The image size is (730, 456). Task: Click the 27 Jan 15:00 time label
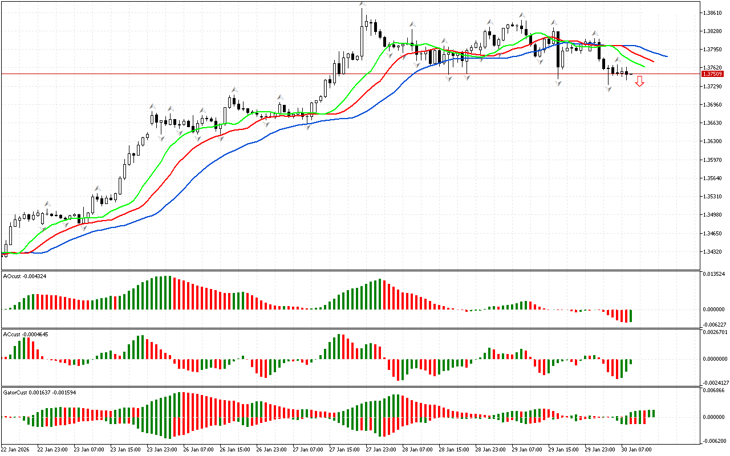pyautogui.click(x=344, y=450)
